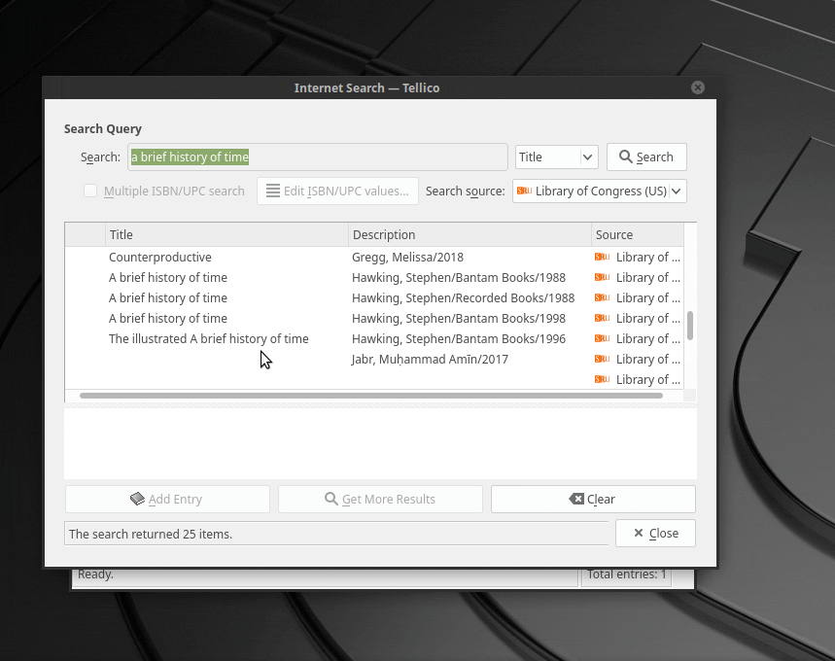Select the Hawking Bantam Books 1998 result
The height and width of the screenshot is (661, 835).
374,319
